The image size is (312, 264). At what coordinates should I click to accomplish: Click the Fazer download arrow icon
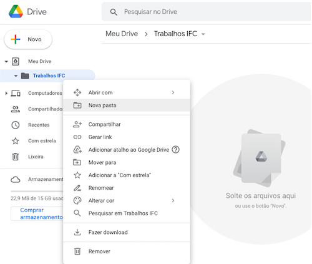point(77,232)
